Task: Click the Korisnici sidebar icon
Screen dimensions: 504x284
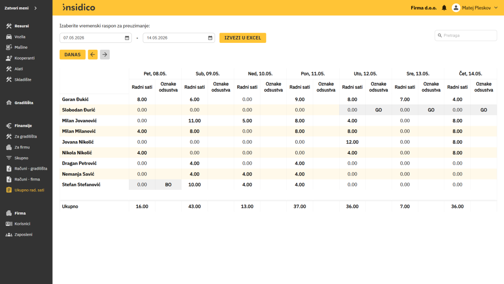Action: point(9,224)
